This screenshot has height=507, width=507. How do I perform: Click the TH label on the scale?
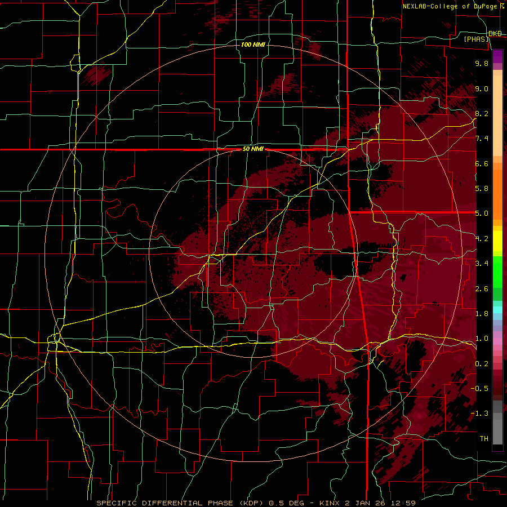tap(484, 439)
